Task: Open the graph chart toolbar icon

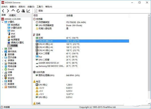Action: [28, 11]
